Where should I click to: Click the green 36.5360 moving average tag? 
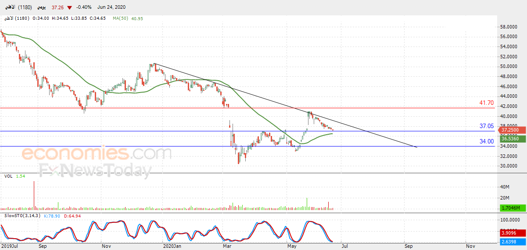(511, 138)
